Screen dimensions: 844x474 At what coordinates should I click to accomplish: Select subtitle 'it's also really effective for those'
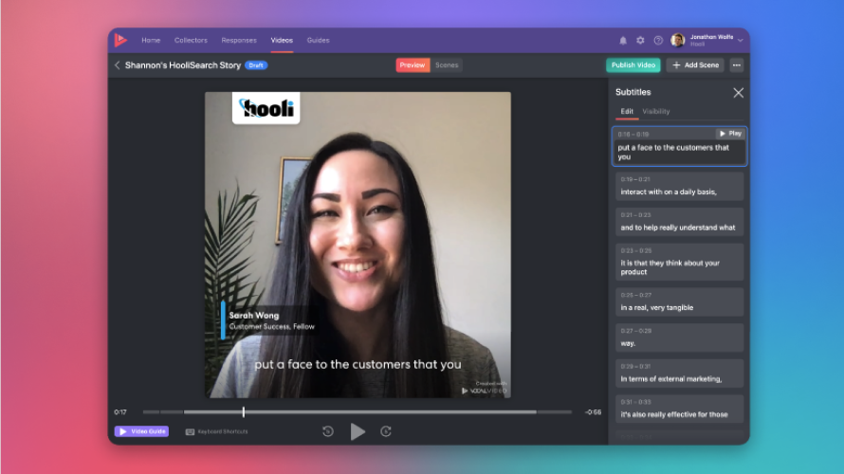[679, 409]
